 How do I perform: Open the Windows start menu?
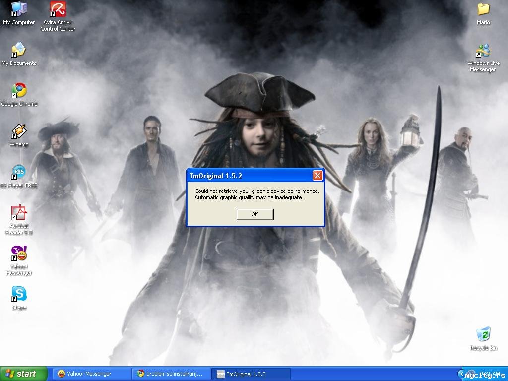pos(24,374)
